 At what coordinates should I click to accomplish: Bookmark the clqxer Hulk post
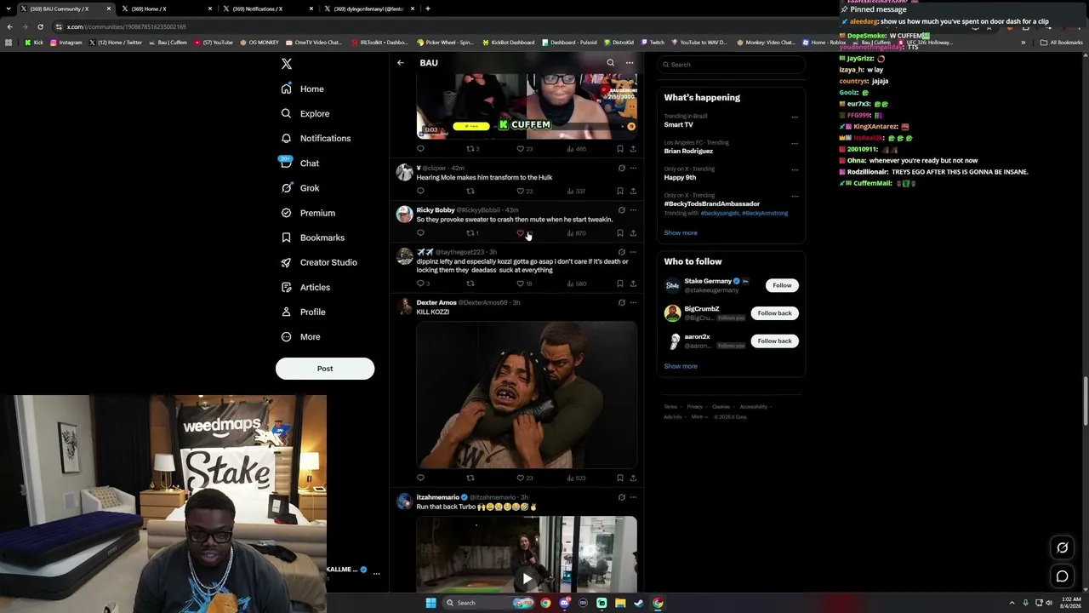coord(620,191)
